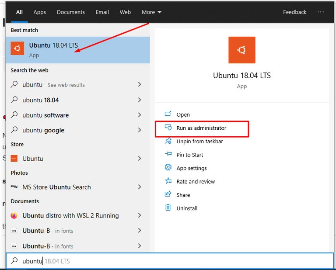This screenshot has height=270, width=336.
Task: Click the Share icon
Action: click(x=168, y=194)
